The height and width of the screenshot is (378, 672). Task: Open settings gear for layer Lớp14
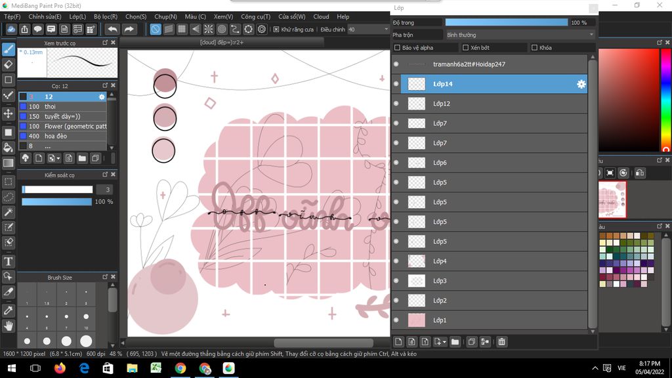pyautogui.click(x=581, y=84)
